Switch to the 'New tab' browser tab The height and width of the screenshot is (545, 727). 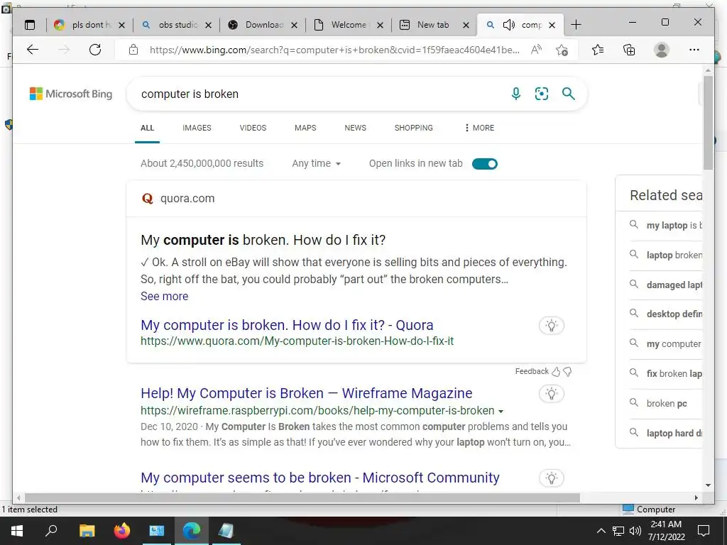pos(434,25)
